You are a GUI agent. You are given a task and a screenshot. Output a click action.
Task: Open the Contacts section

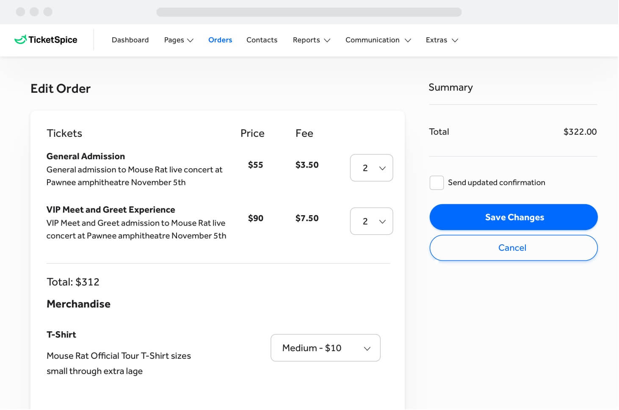(x=262, y=40)
